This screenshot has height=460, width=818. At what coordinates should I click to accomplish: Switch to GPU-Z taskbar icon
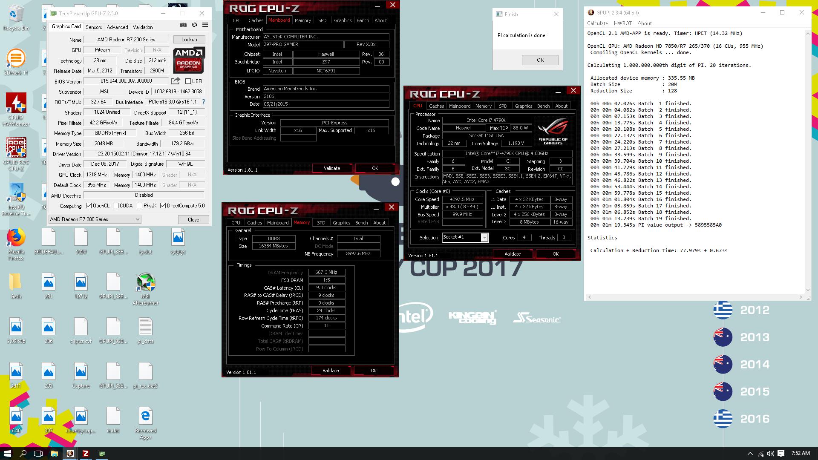(102, 454)
